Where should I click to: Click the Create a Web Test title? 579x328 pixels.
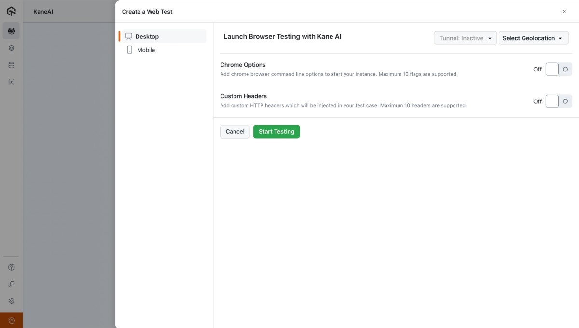tap(147, 11)
